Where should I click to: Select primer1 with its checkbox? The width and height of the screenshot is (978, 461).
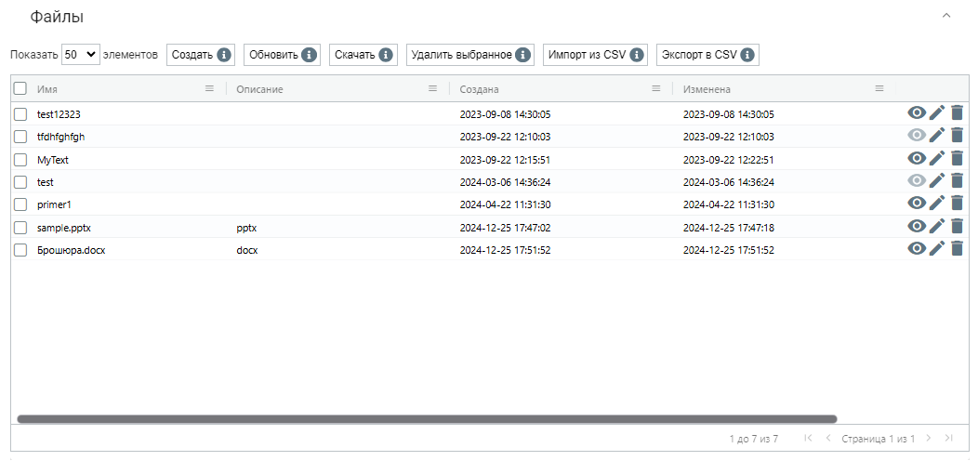[20, 204]
